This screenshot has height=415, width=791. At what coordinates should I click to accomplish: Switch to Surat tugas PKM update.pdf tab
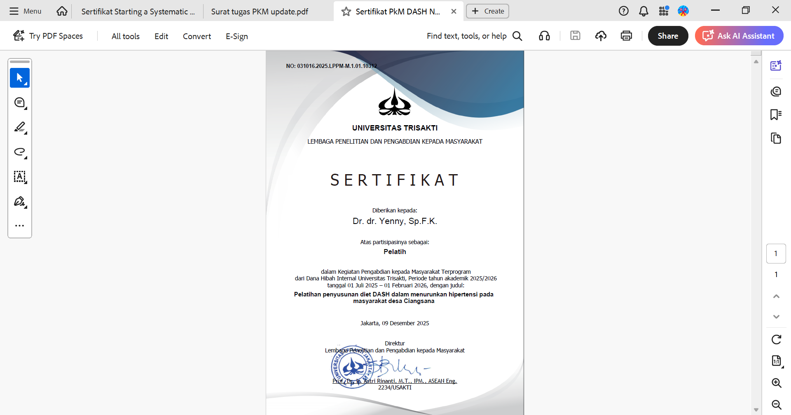point(260,12)
